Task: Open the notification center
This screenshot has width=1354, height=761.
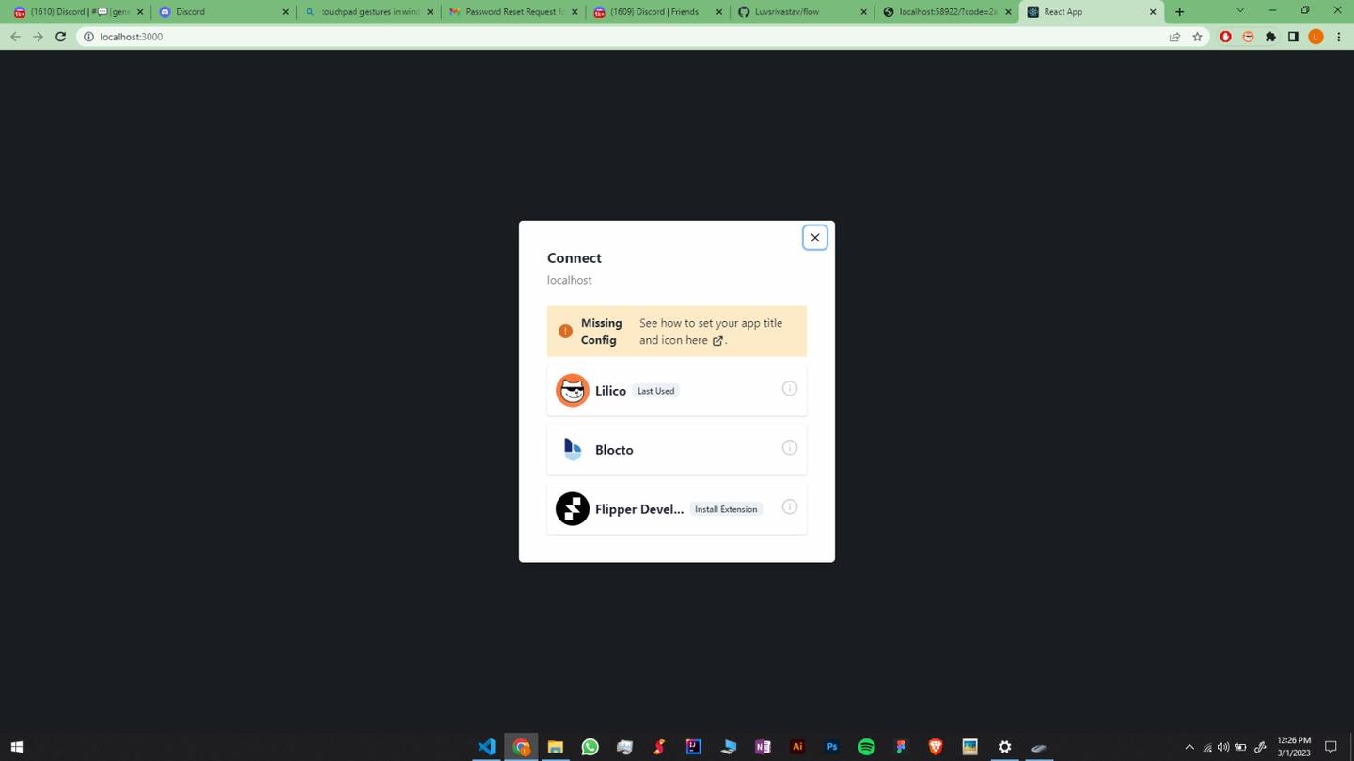Action: point(1330,748)
